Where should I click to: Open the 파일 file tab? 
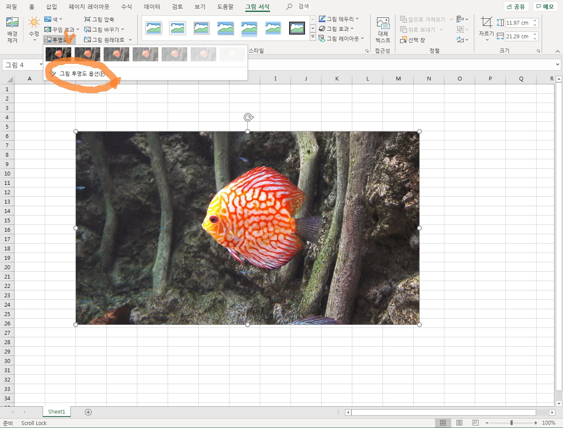[x=12, y=6]
